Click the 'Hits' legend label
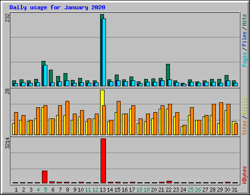The height and width of the screenshot is (195, 250). (244, 20)
